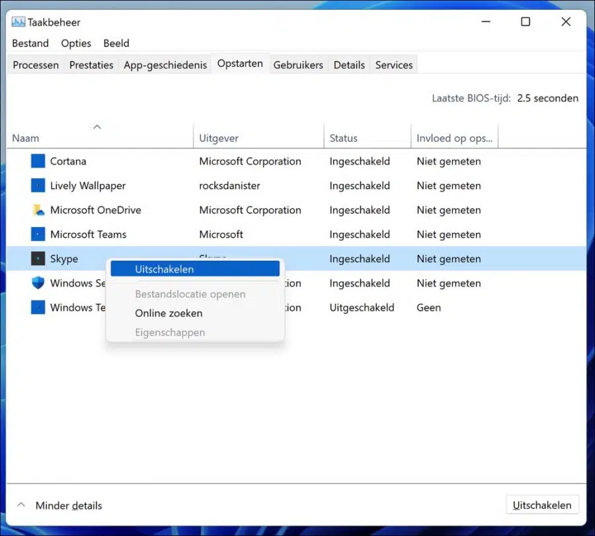Viewport: 595px width, 536px height.
Task: Click greyed-out Bestandslocatie openen menu entry
Action: click(x=195, y=294)
